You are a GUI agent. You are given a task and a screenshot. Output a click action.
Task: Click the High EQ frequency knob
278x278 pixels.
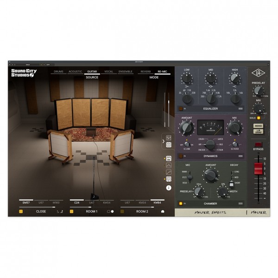235,99
